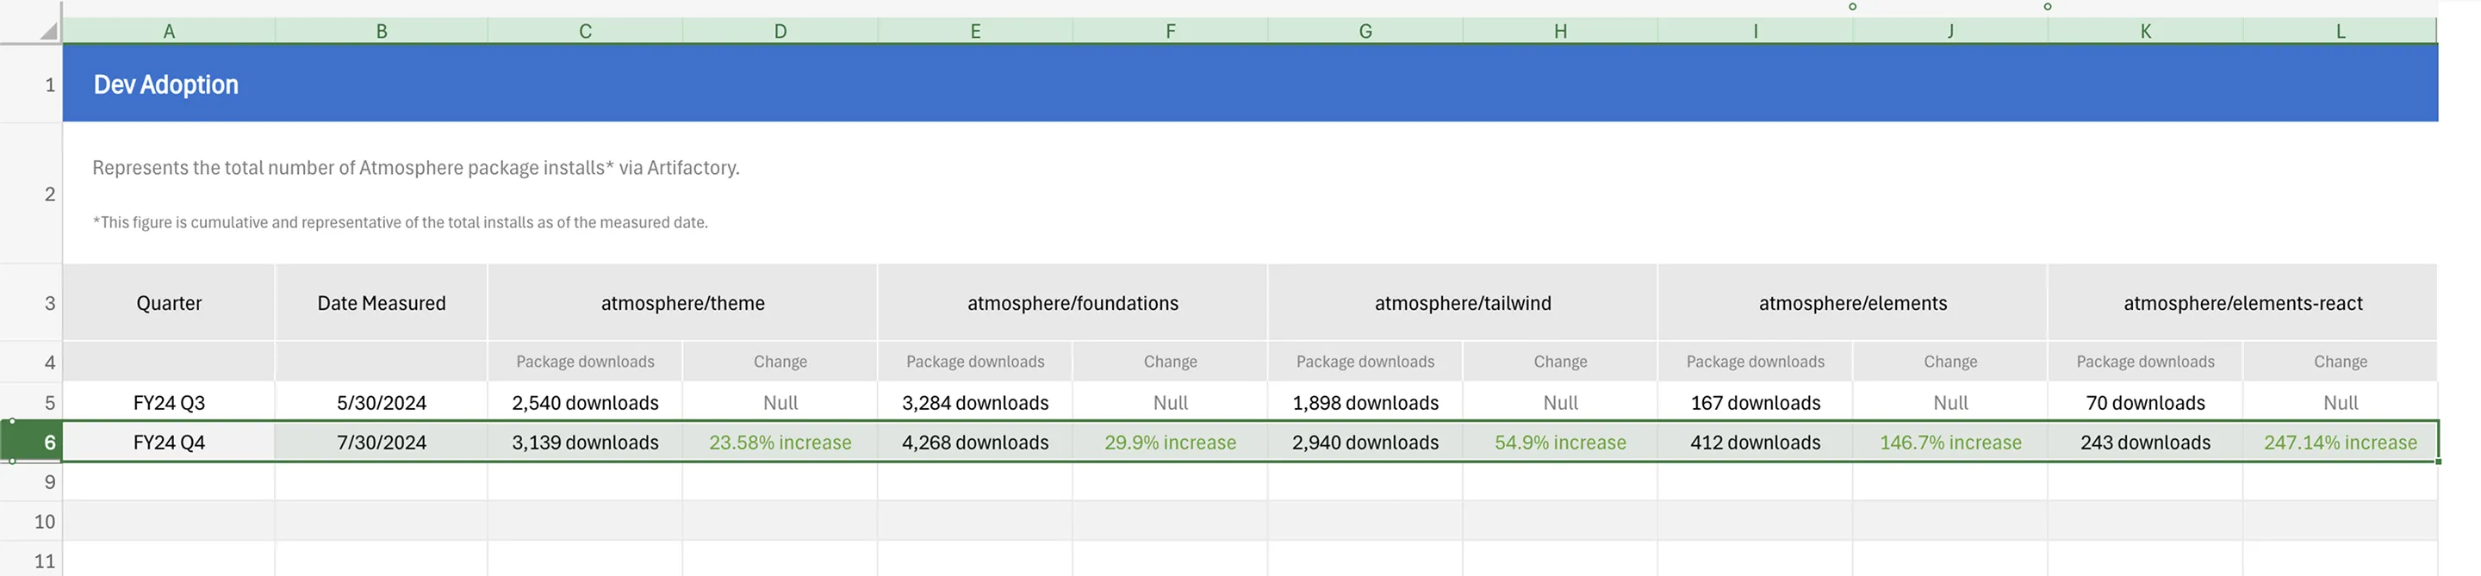The width and height of the screenshot is (2481, 576).
Task: Select the column A header
Action: point(169,31)
